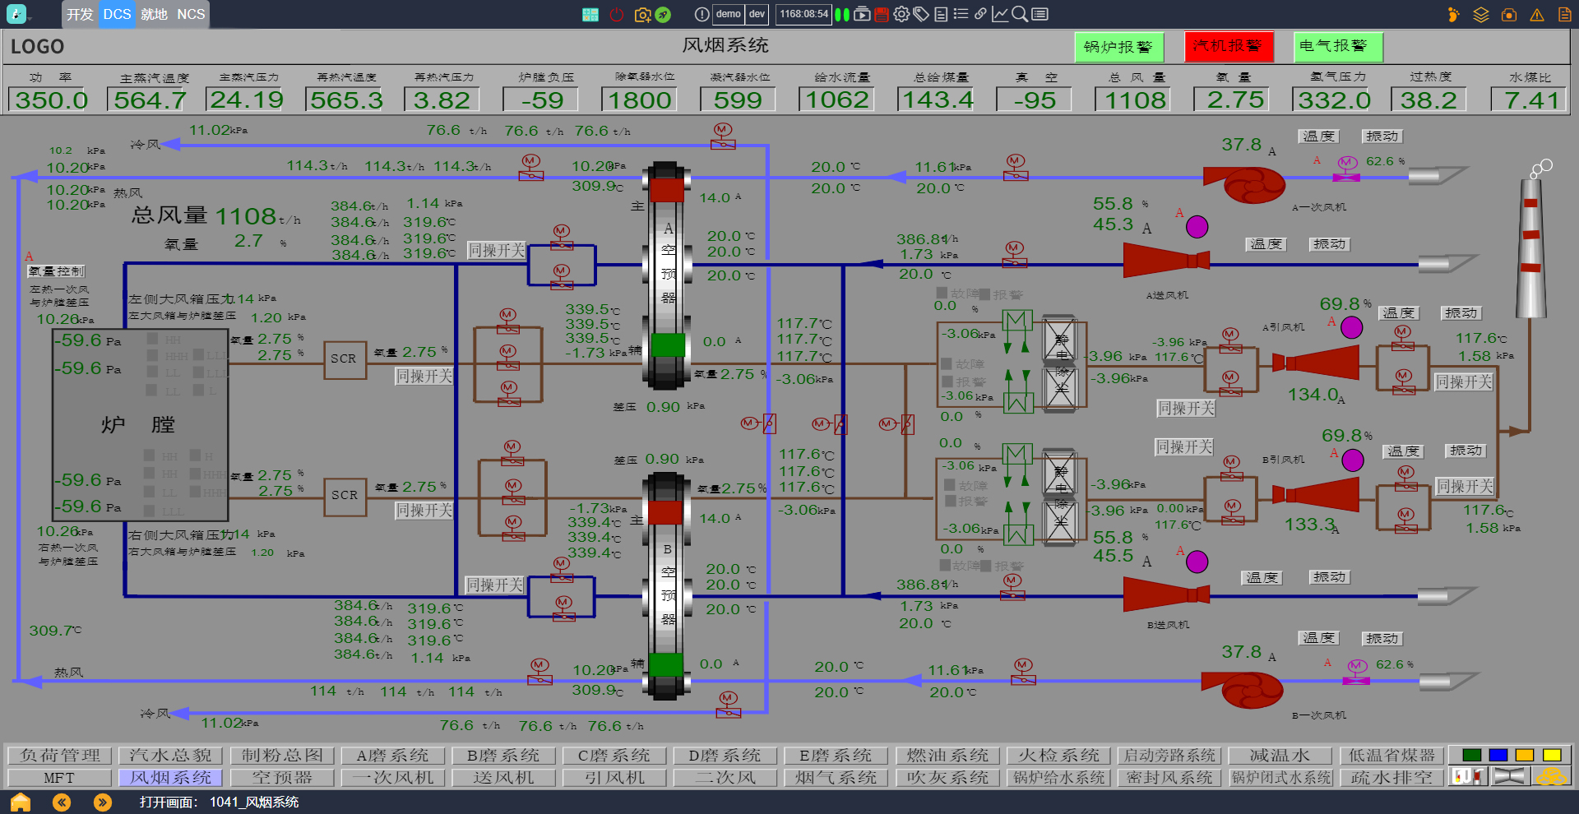
Task: Open settings with the gear icon
Action: point(901,14)
